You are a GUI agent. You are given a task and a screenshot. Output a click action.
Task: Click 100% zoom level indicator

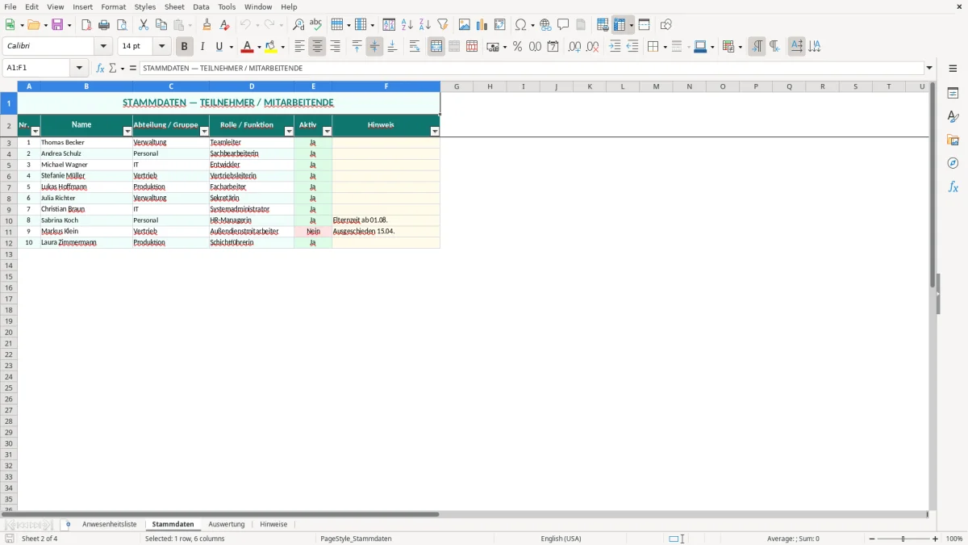pyautogui.click(x=954, y=539)
